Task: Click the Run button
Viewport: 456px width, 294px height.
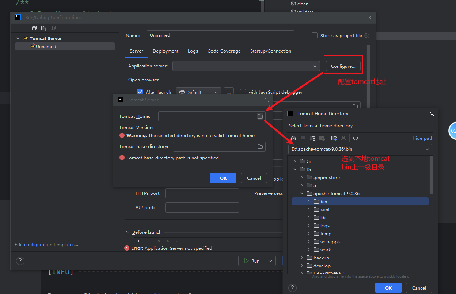Action: [x=252, y=261]
